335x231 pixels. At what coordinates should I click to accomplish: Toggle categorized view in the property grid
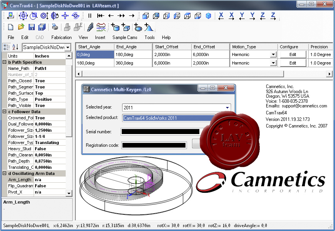coord(7,47)
